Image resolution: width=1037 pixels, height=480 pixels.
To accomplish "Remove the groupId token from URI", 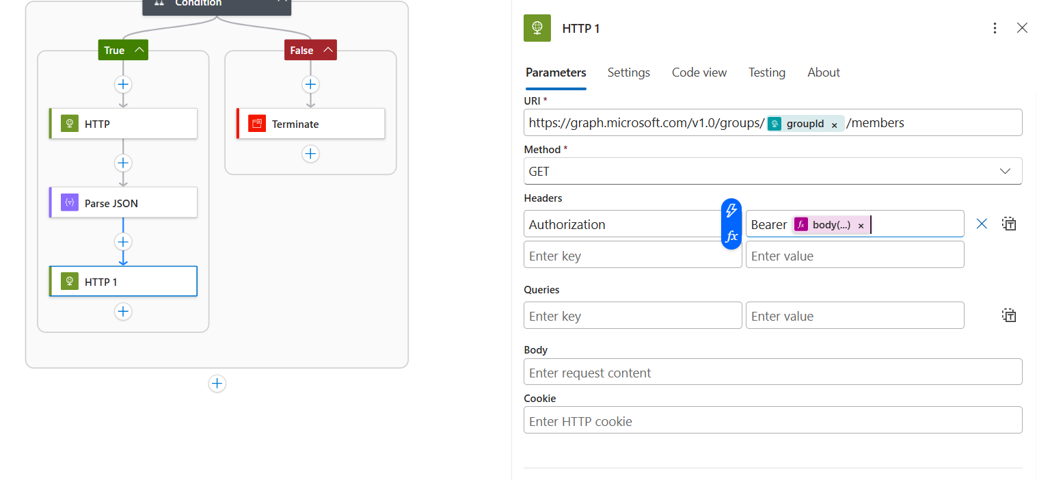I will pyautogui.click(x=834, y=125).
